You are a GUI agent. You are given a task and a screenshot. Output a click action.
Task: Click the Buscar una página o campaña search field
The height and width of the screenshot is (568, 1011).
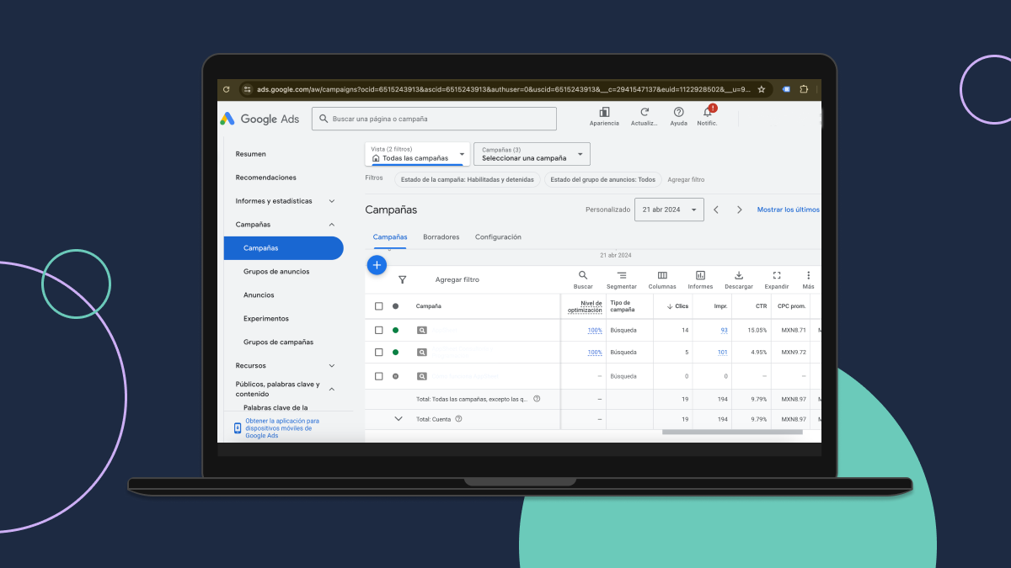click(434, 119)
